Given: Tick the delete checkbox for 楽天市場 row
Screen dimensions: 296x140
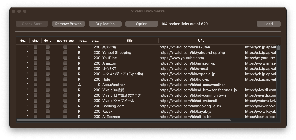Looking at the screenshot, I should 48,47.
